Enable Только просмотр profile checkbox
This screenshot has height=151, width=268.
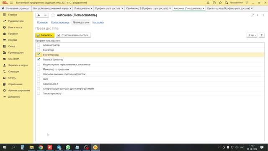pos(39,94)
